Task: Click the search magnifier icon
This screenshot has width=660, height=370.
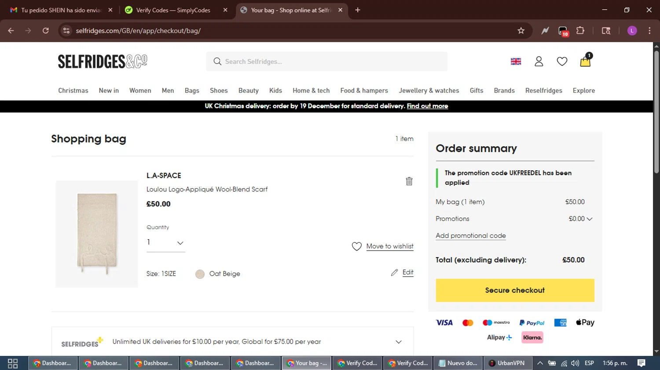Action: click(x=217, y=61)
